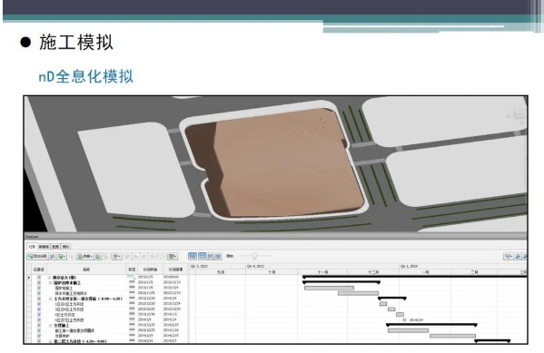Open the Attach selection dropdown button
The height and width of the screenshot is (353, 544).
tap(85, 256)
